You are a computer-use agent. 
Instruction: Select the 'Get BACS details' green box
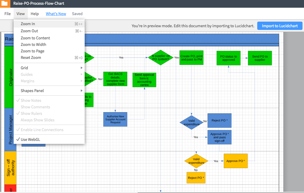[115, 79]
